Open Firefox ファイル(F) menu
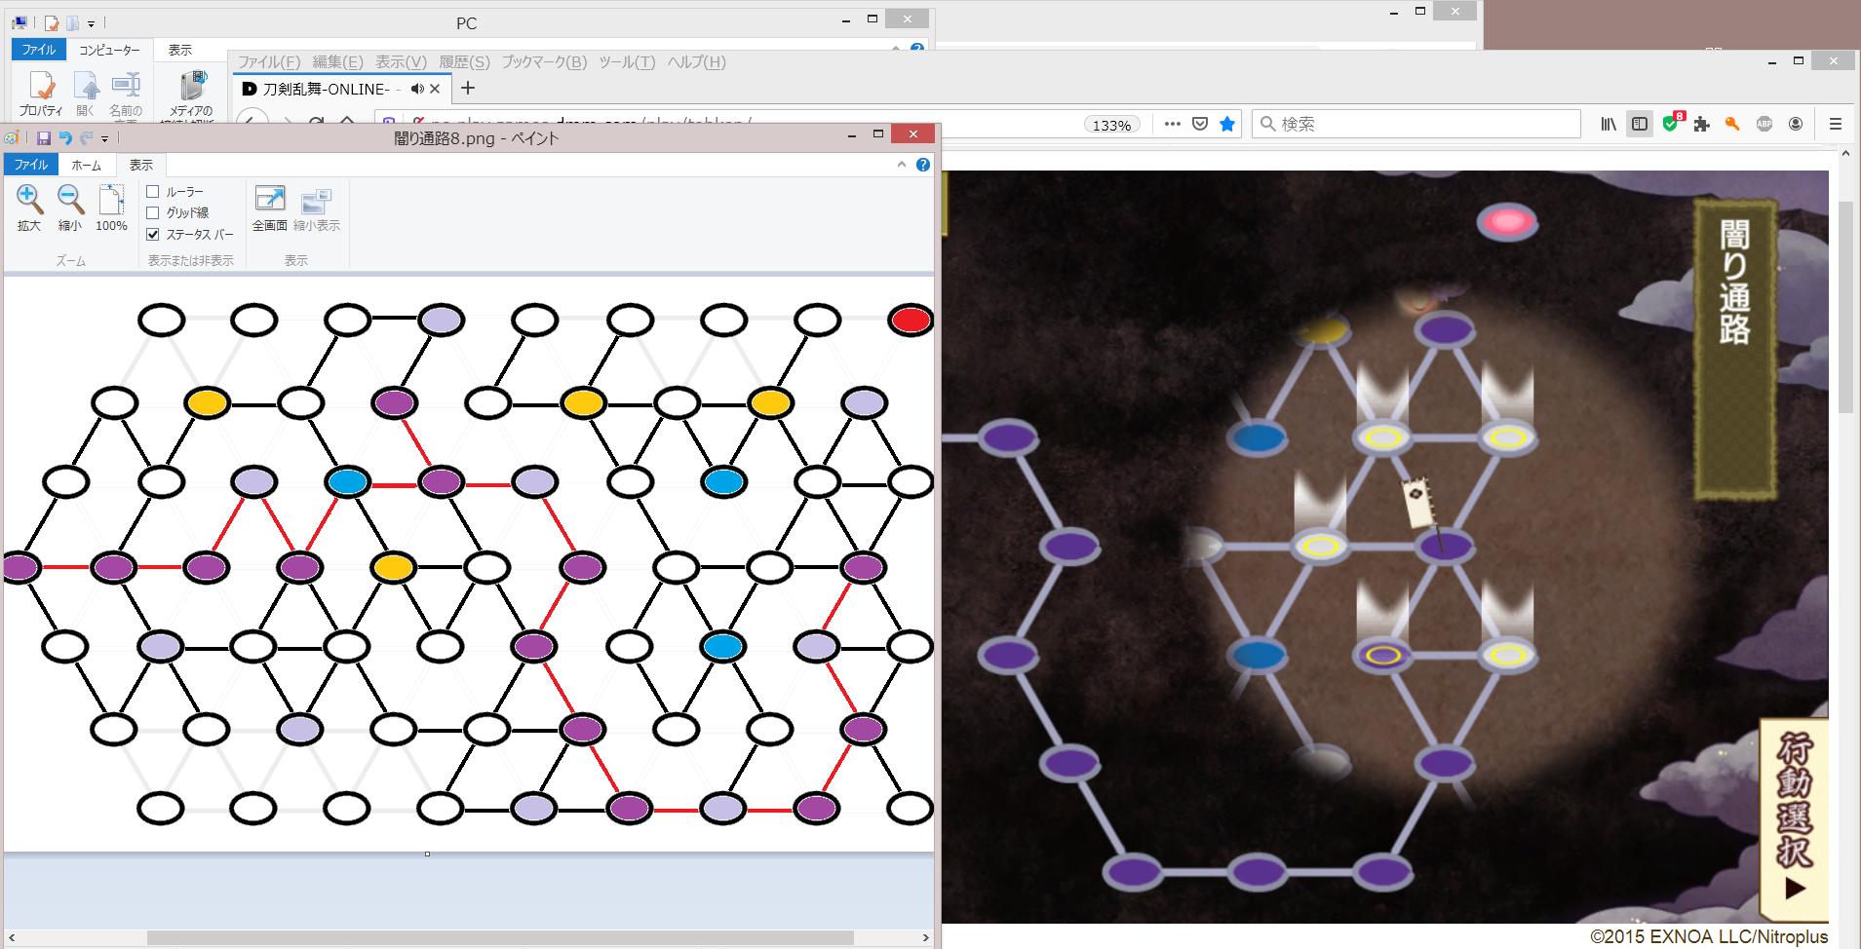1861x949 pixels. (269, 61)
